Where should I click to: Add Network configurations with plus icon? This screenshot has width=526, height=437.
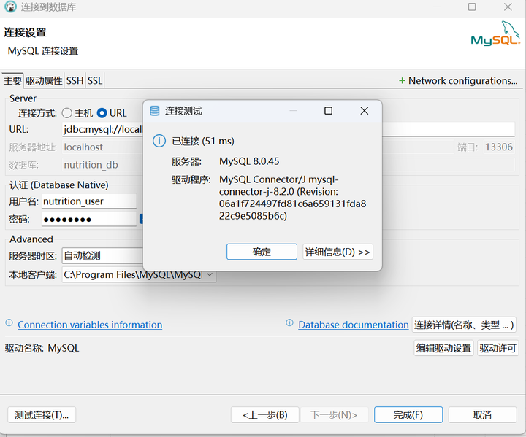458,81
